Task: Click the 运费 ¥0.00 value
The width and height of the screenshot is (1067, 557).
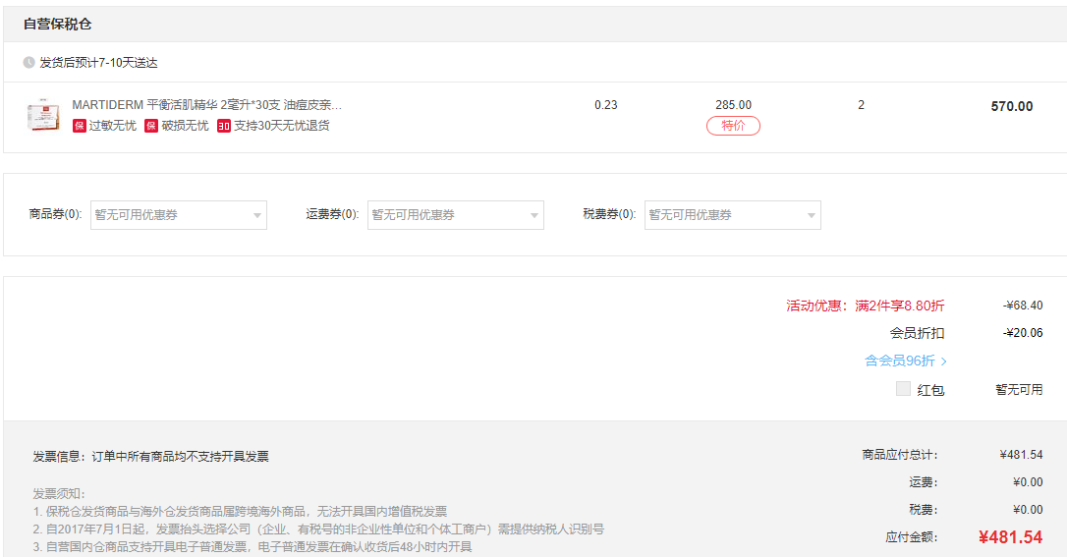Action: [1028, 482]
